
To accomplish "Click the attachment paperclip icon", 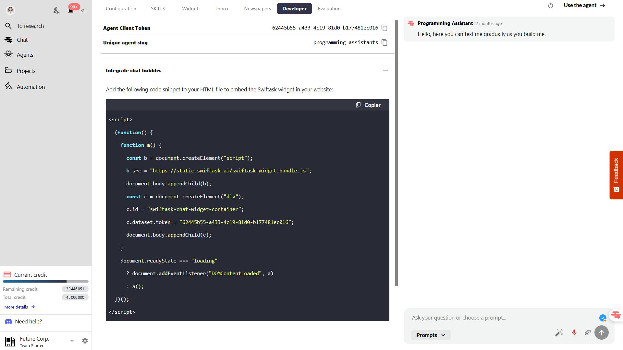I will [588, 332].
